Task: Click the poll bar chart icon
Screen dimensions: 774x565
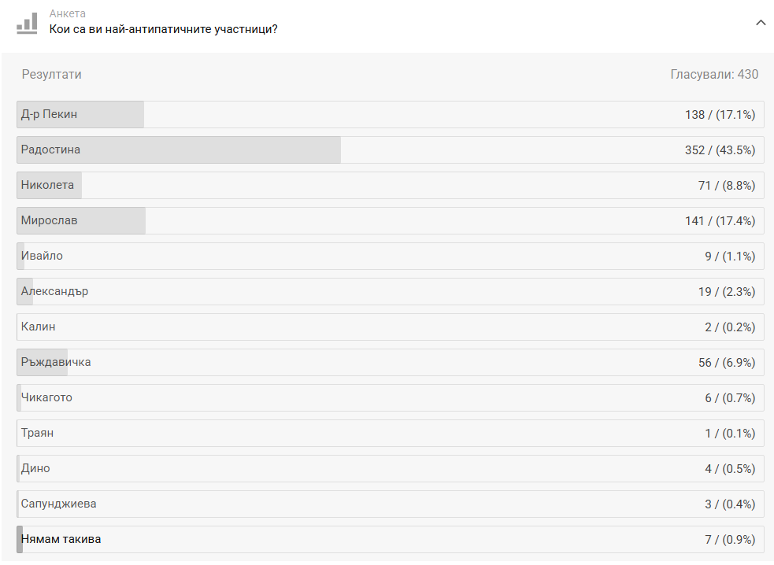Action: pyautogui.click(x=27, y=23)
